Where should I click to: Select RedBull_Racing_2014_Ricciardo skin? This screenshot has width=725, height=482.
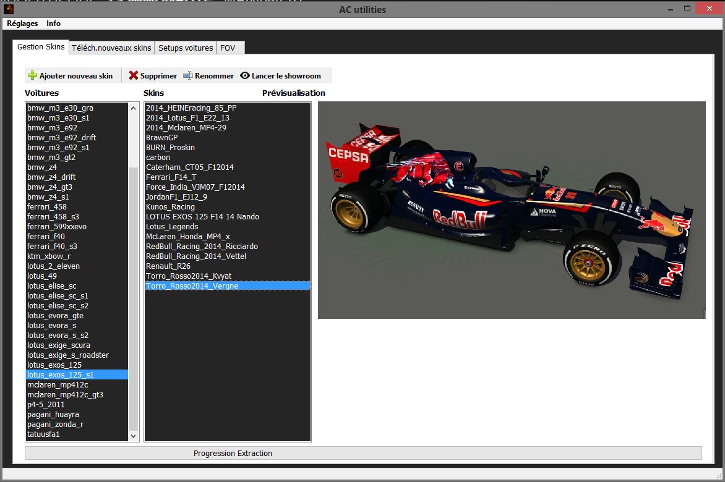pos(228,247)
